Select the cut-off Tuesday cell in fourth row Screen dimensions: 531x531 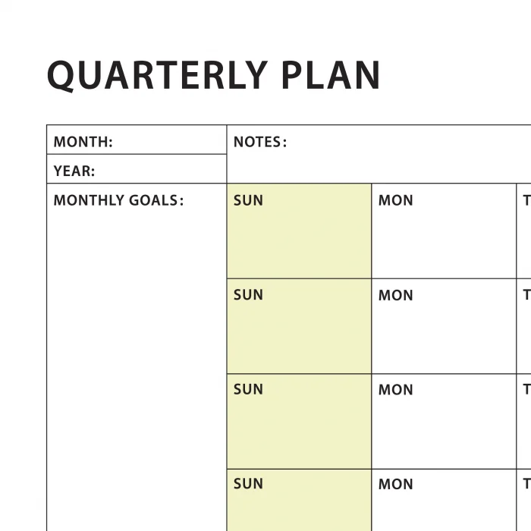pos(524,504)
